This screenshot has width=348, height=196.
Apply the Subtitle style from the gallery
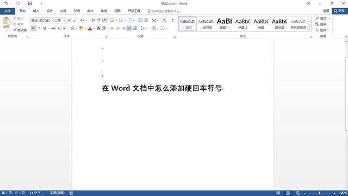tap(279, 23)
